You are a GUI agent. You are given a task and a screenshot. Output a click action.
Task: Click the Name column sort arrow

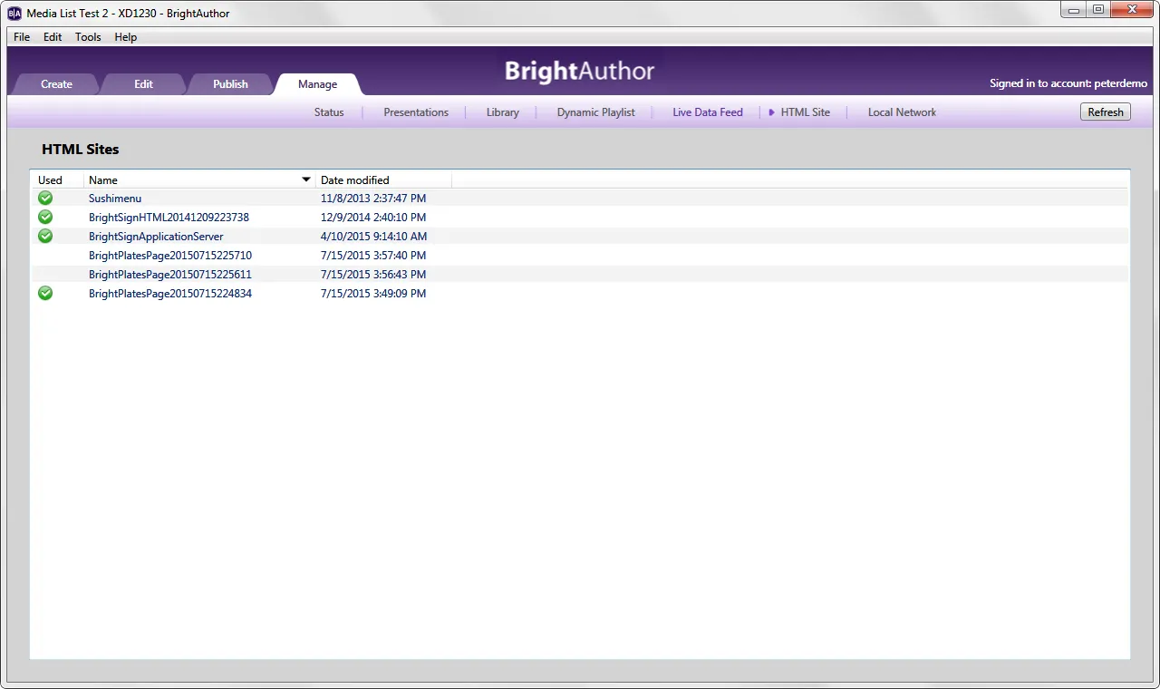coord(306,180)
